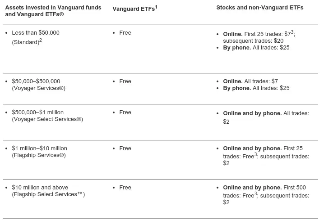The height and width of the screenshot is (220, 324).
Task: Click the 'Stocks and non-Vanguard ETFs' column header
Action: tap(259, 8)
